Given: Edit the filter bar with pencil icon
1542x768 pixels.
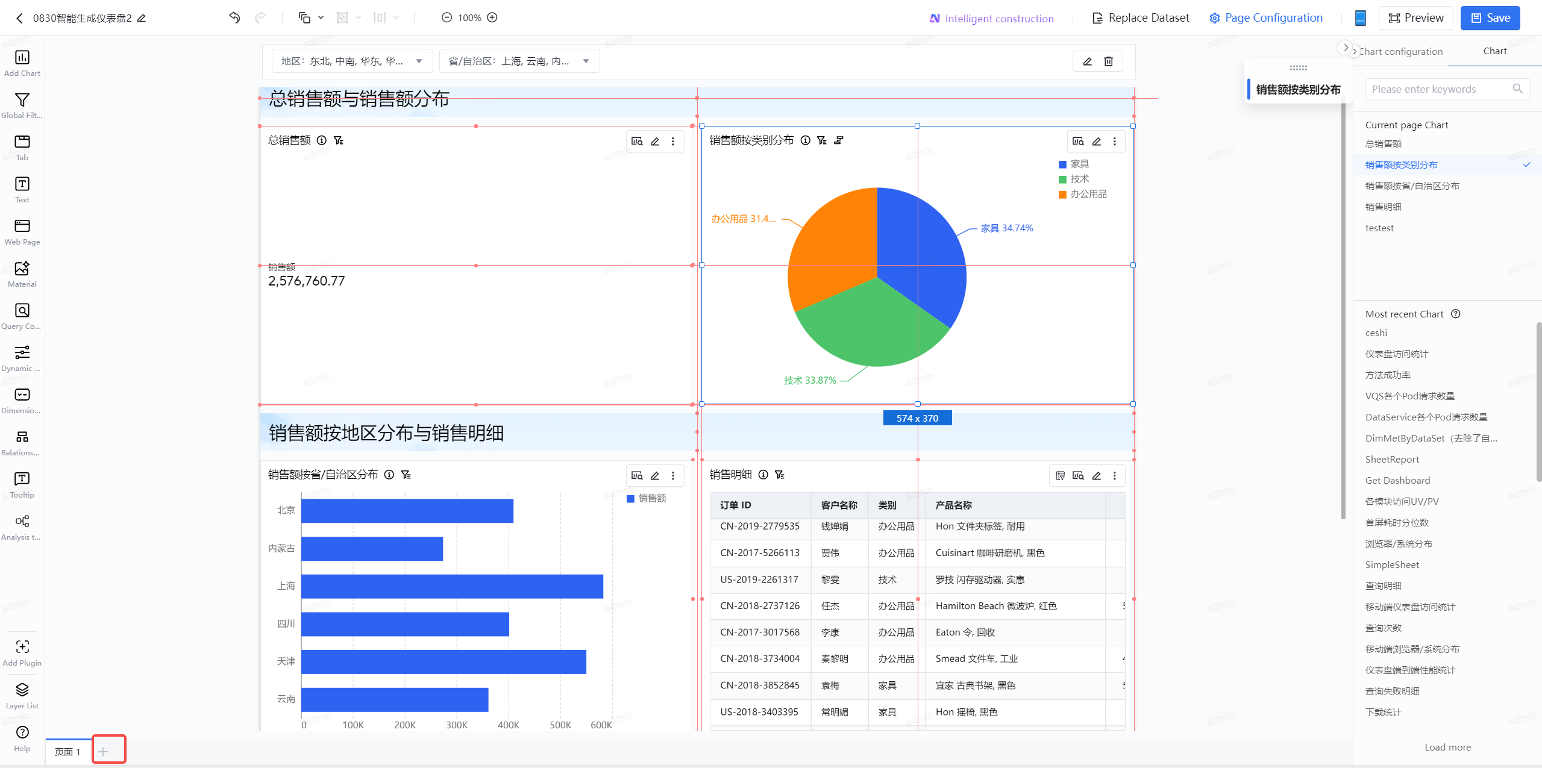Looking at the screenshot, I should (1088, 61).
